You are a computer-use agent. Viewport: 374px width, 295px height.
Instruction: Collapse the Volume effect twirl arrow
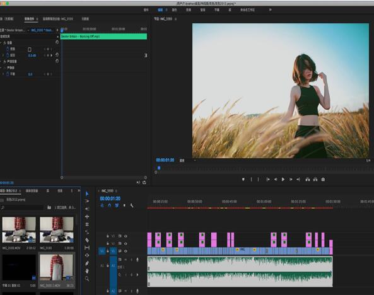pos(1,43)
